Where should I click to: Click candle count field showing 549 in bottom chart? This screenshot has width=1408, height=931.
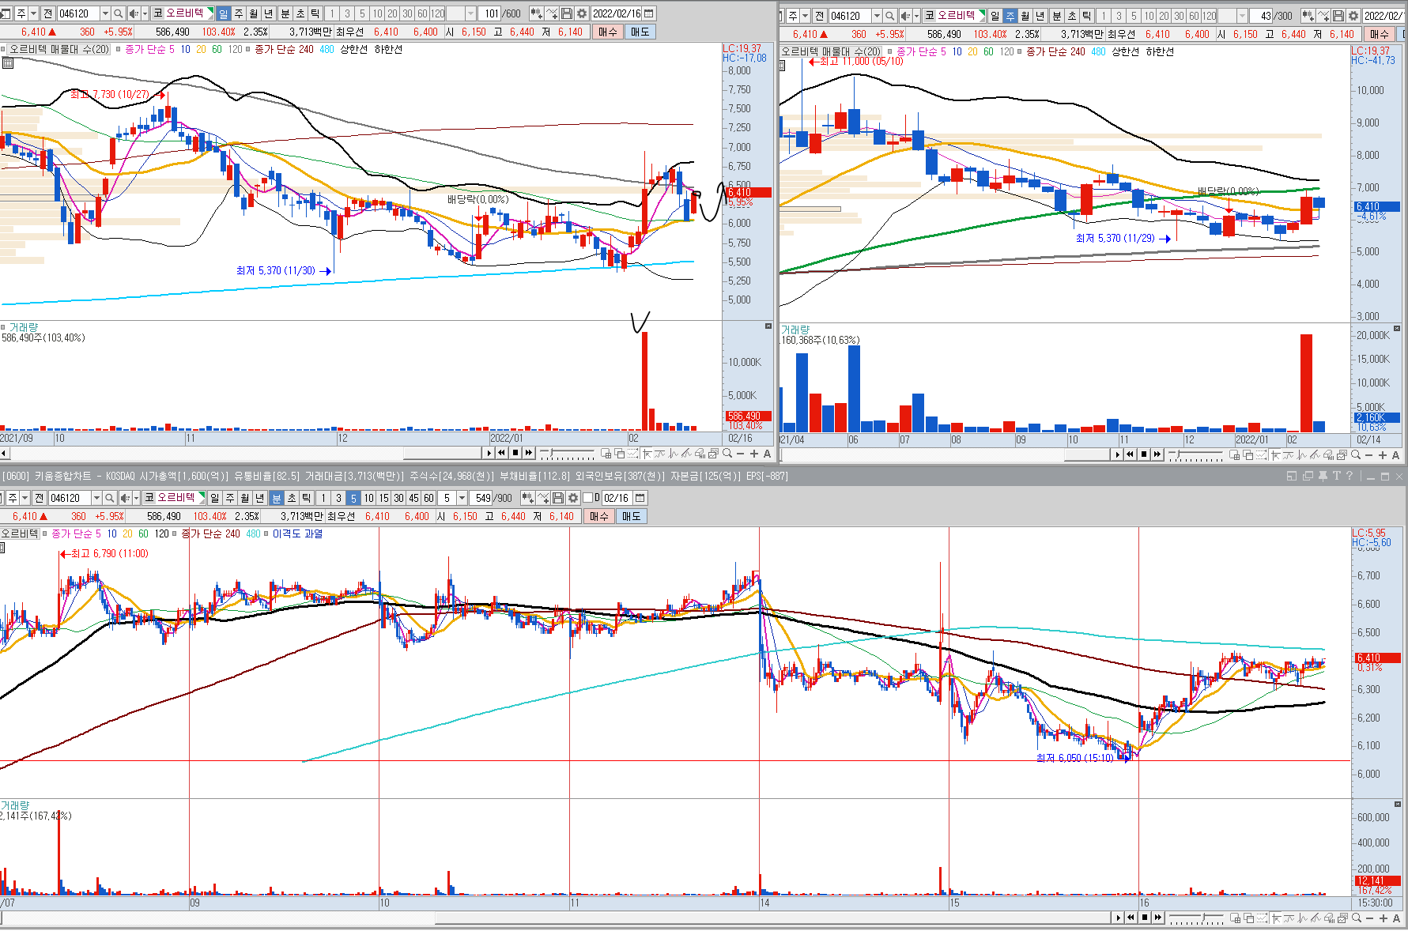481,498
